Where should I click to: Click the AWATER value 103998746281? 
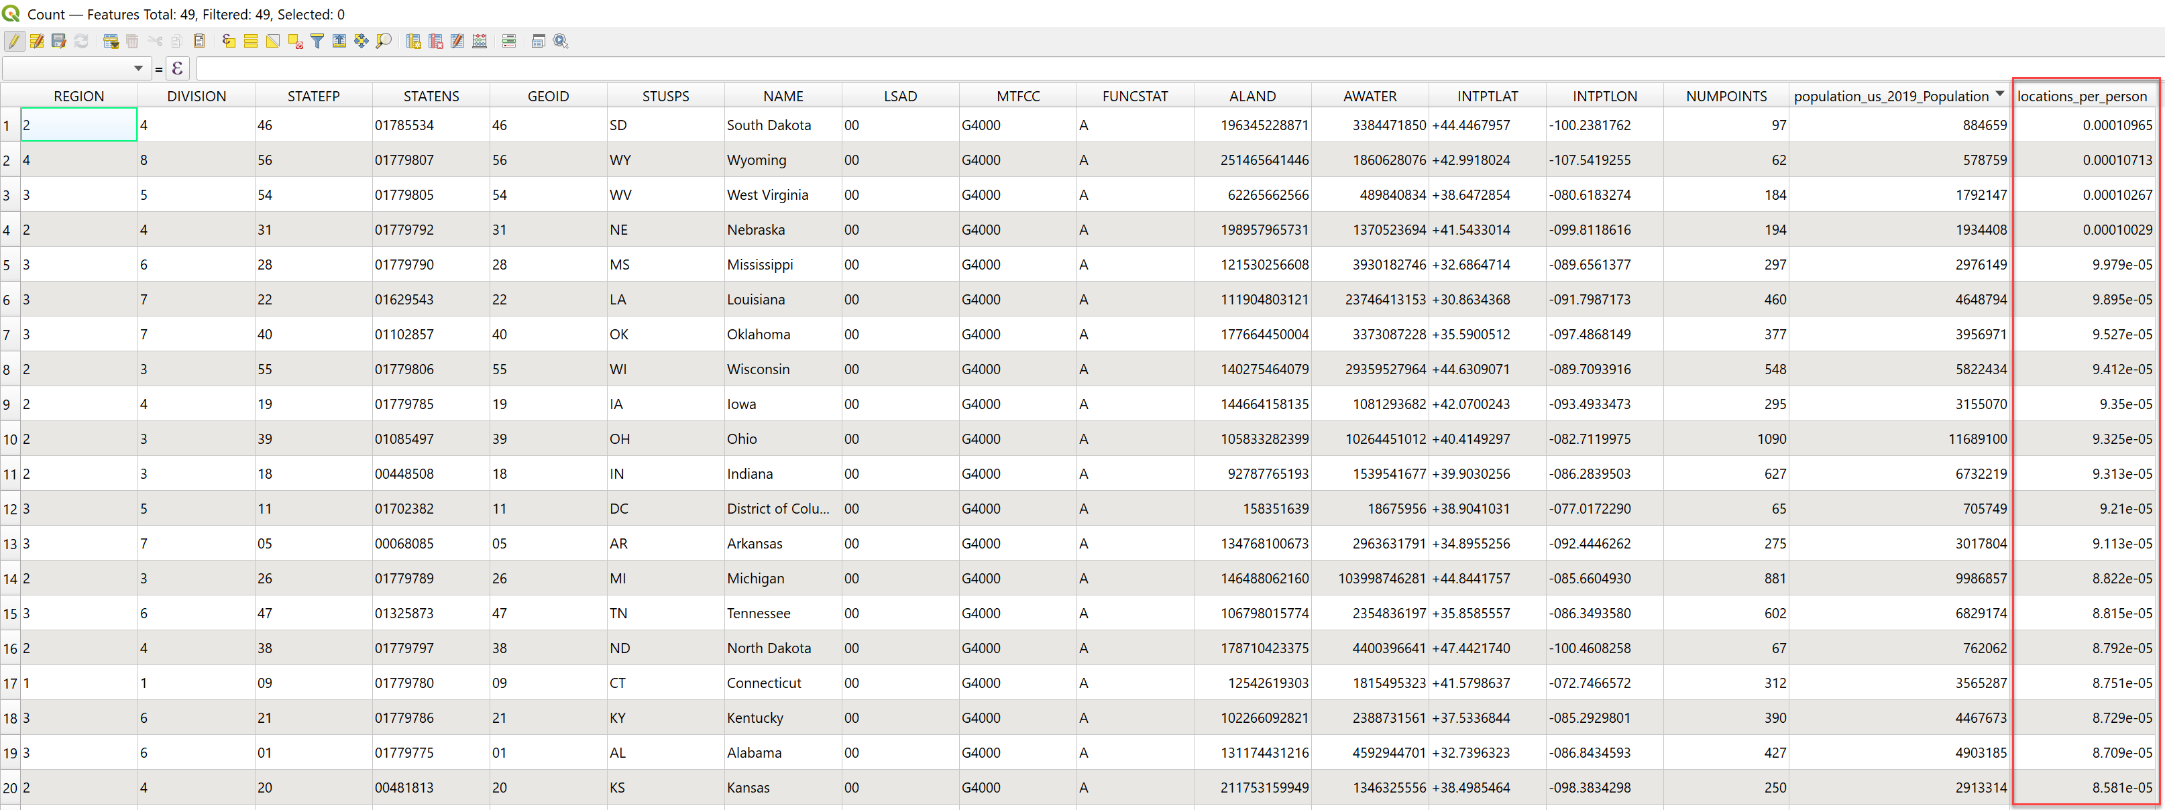coord(1370,578)
